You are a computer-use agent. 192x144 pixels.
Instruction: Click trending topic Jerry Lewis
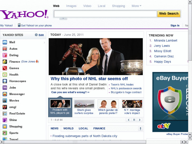(x=162, y=46)
